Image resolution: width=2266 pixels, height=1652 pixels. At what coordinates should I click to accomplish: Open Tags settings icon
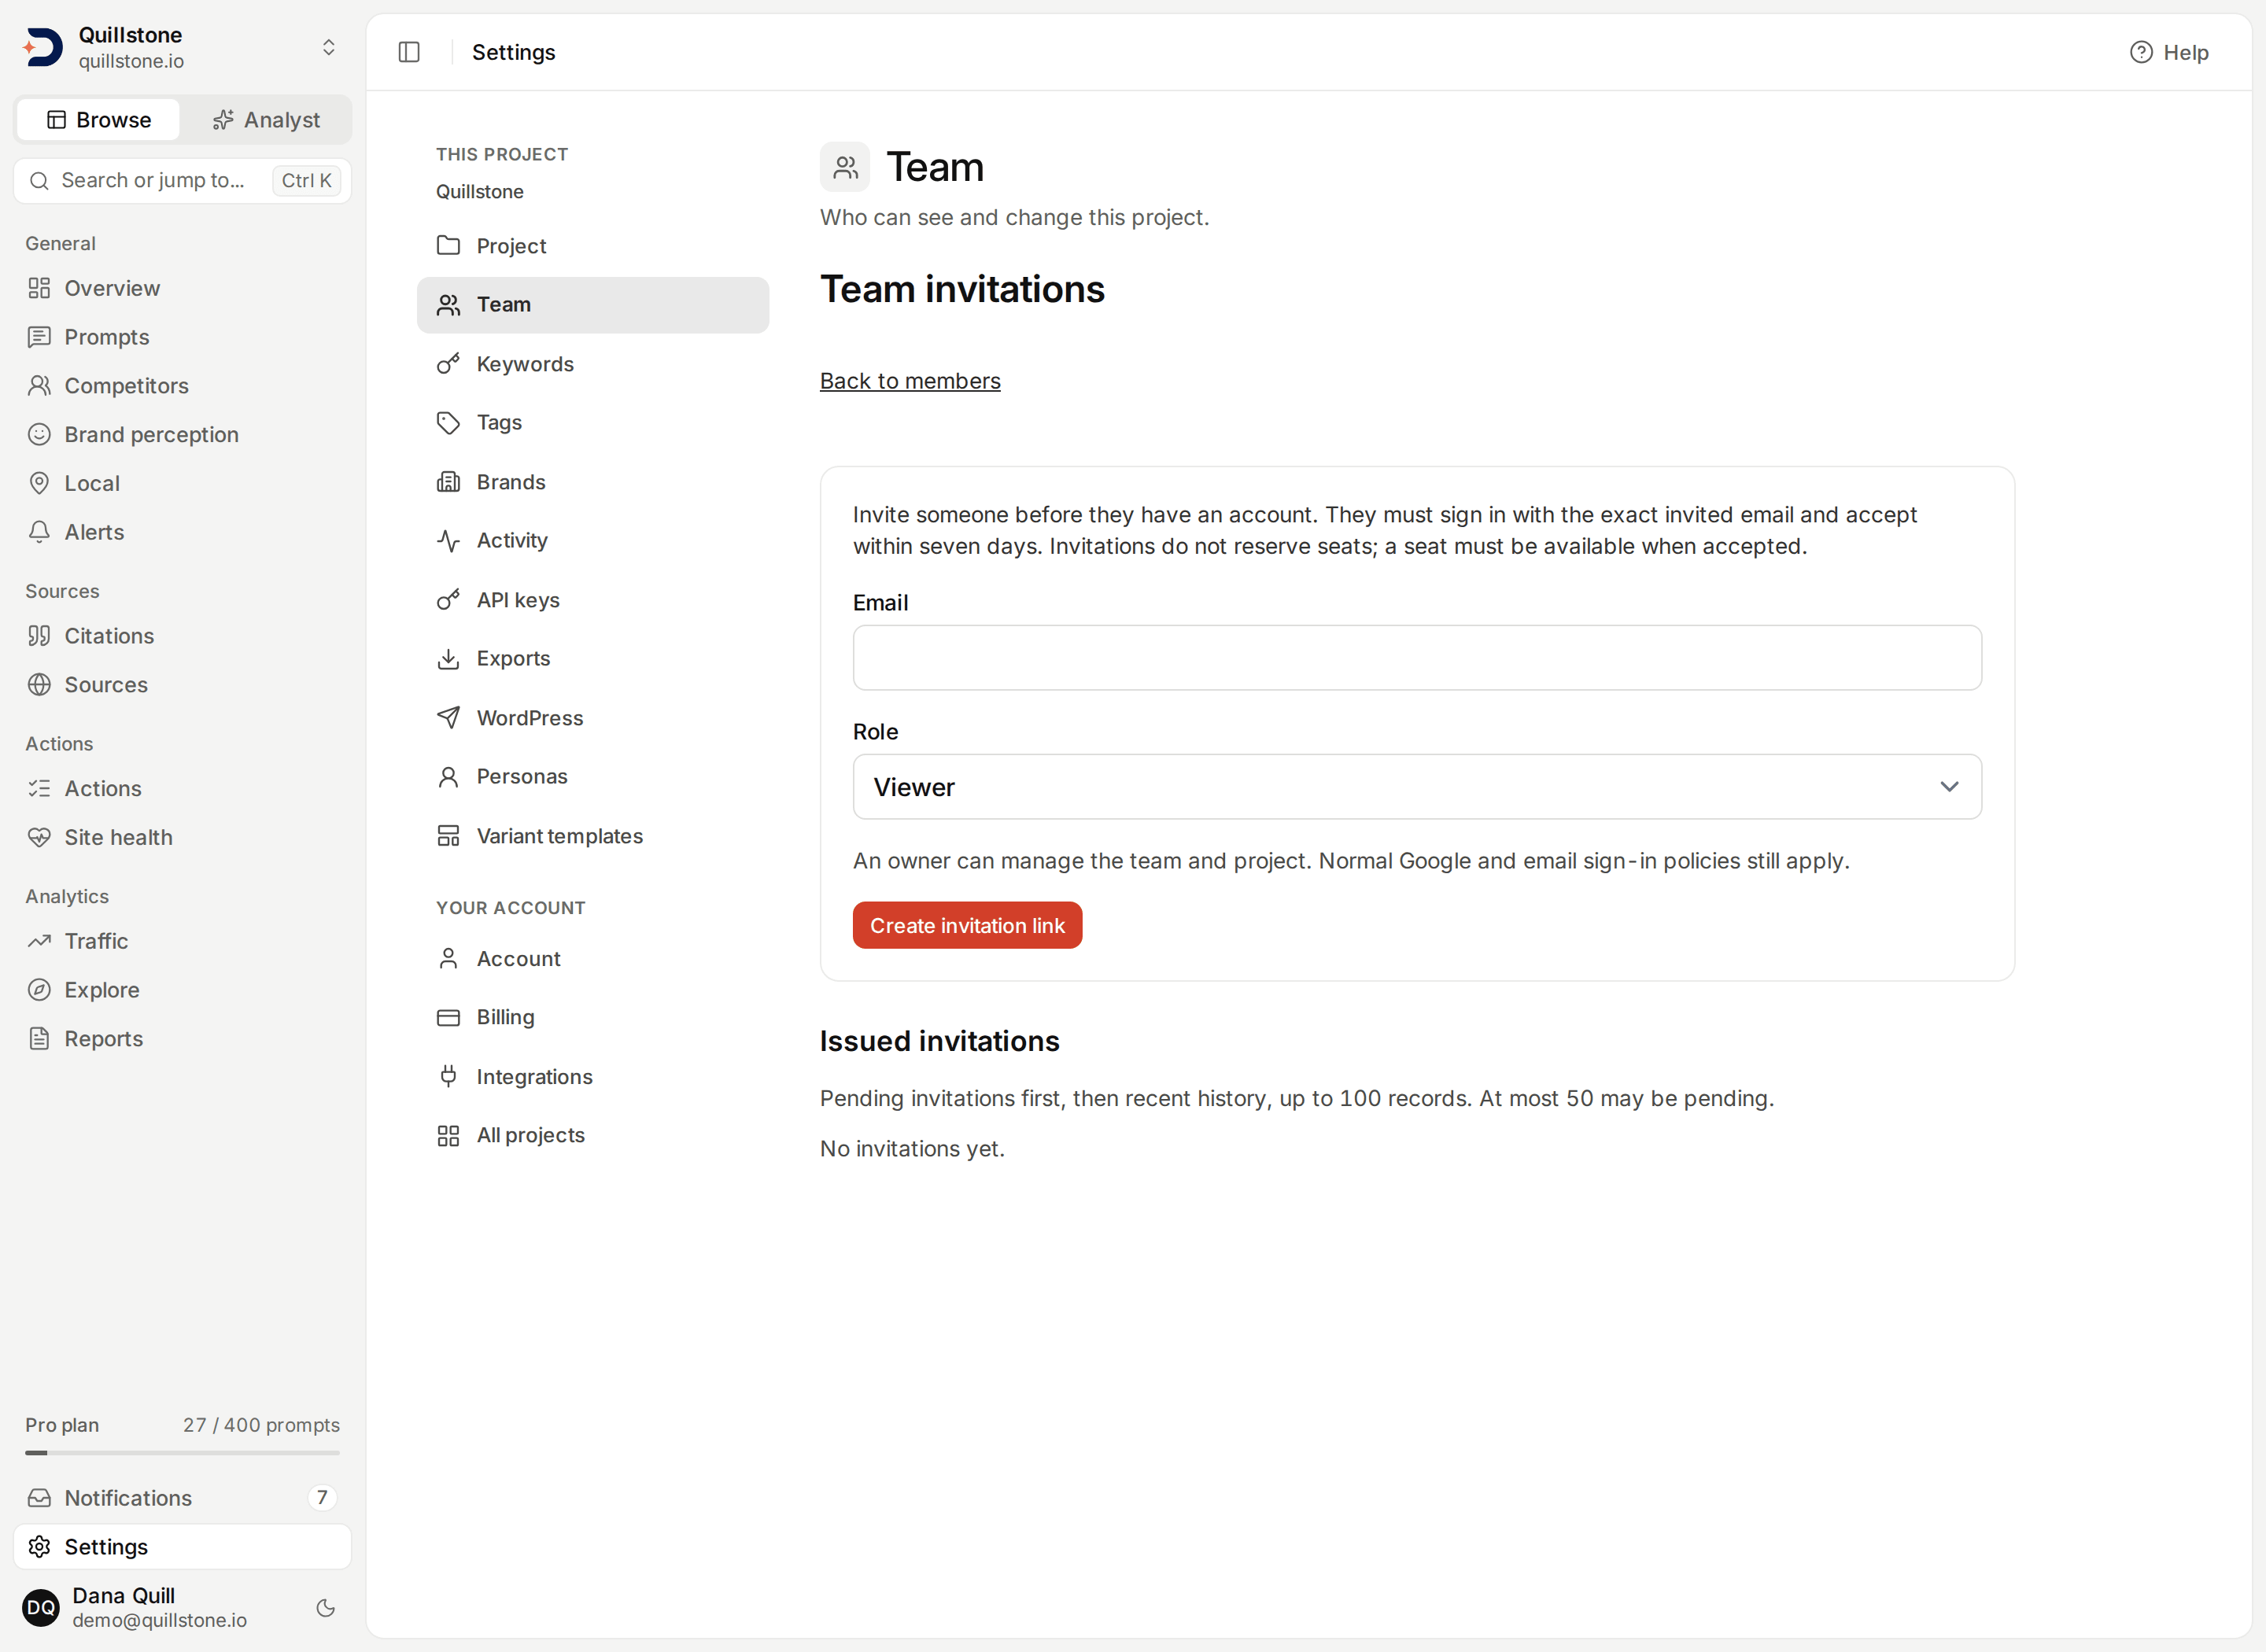448,422
